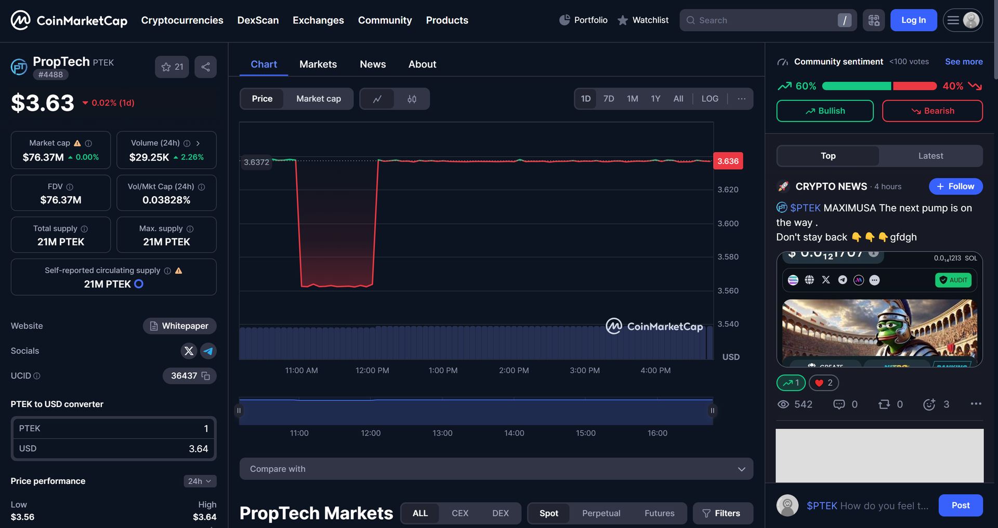Open the QR code app icon in header
Image resolution: width=998 pixels, height=528 pixels.
point(874,20)
